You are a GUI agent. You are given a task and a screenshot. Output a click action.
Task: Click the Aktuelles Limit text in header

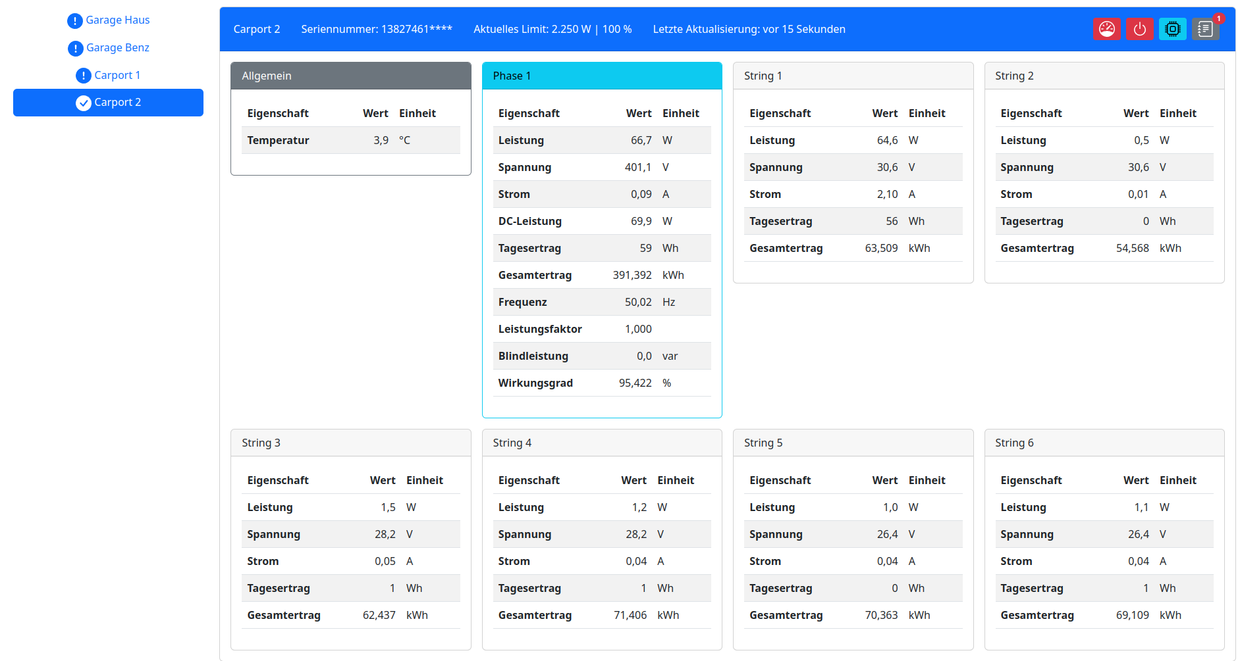(552, 30)
